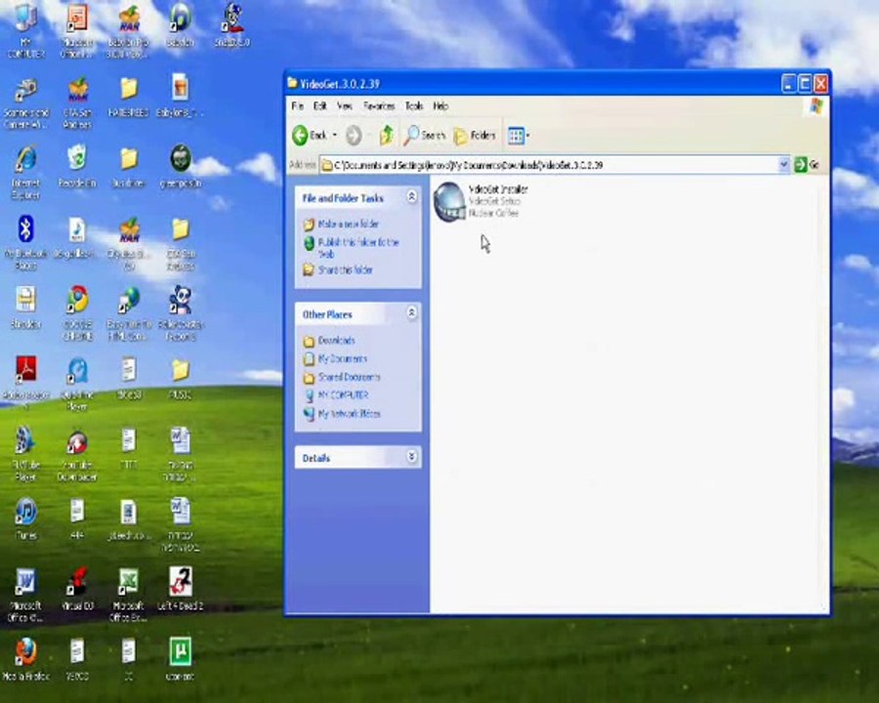Click the VideoGet.3.0.2.39 window title bar
Image resolution: width=879 pixels, height=703 pixels.
point(532,84)
